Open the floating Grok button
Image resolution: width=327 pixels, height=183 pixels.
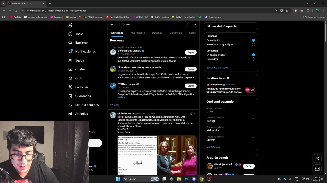pos(317,158)
